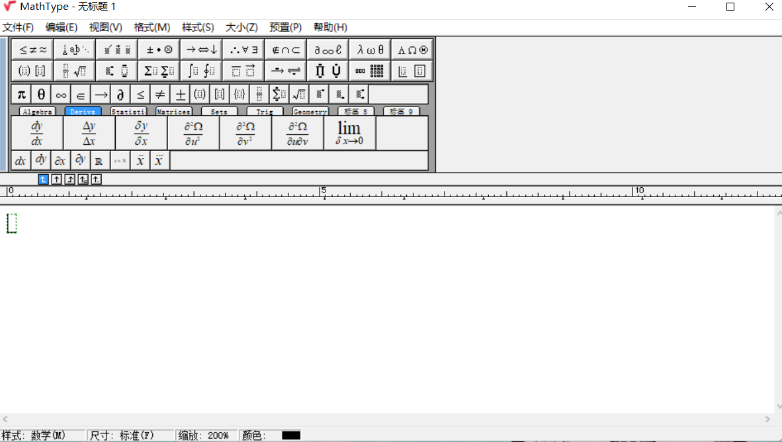Open the embellishments palette
Image resolution: width=782 pixels, height=442 pixels.
(x=117, y=50)
